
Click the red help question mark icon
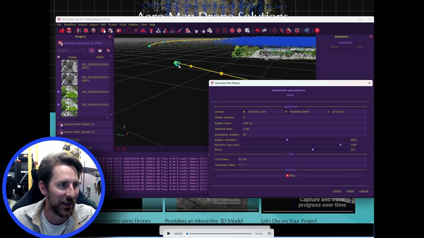317,30
